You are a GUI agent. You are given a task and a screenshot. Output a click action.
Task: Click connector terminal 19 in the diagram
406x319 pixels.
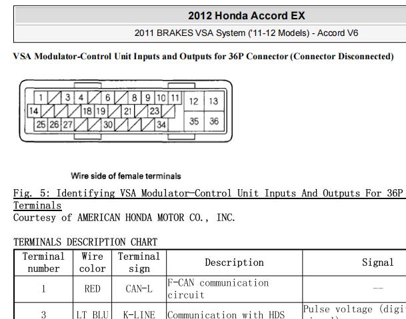pos(101,111)
